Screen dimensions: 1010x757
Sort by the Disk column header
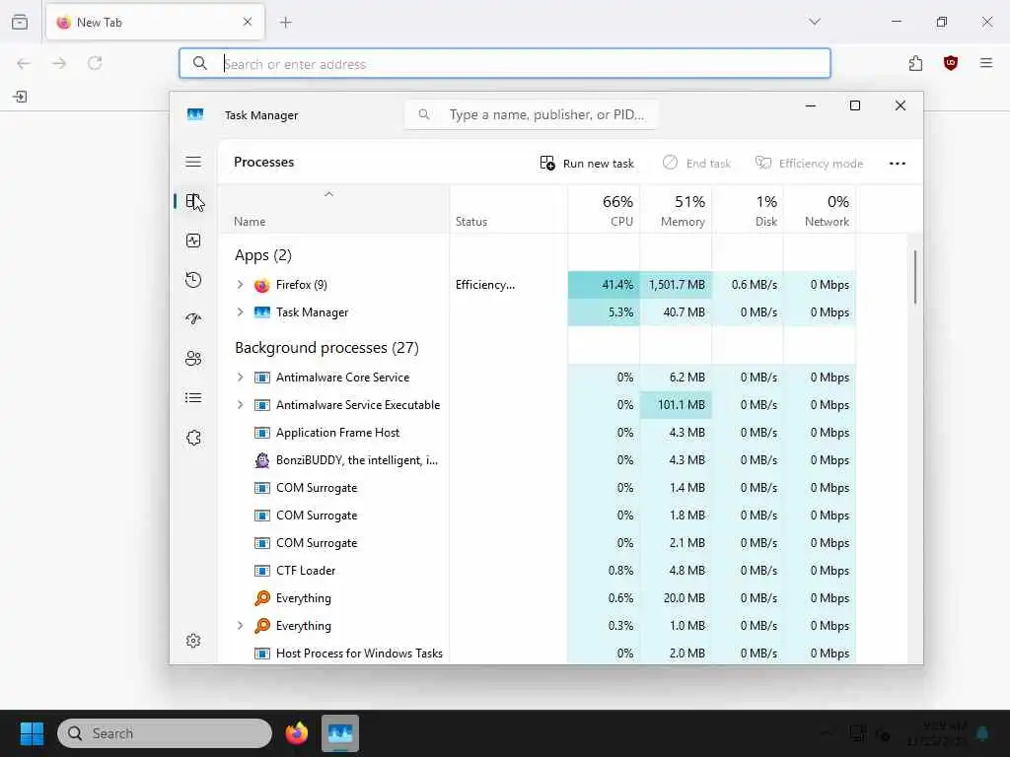748,210
